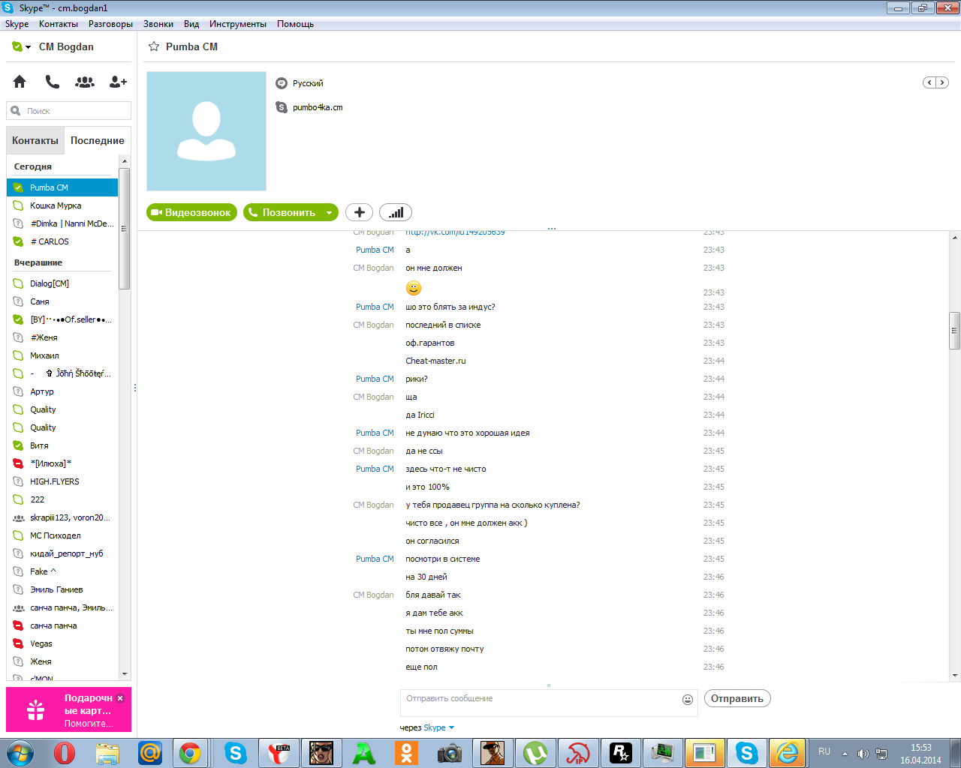Select Vegas contact

62,643
